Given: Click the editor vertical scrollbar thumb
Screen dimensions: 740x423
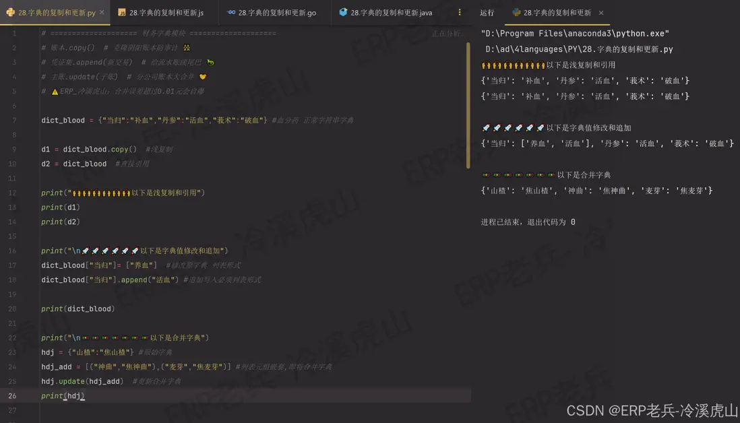Looking at the screenshot, I should [468, 106].
